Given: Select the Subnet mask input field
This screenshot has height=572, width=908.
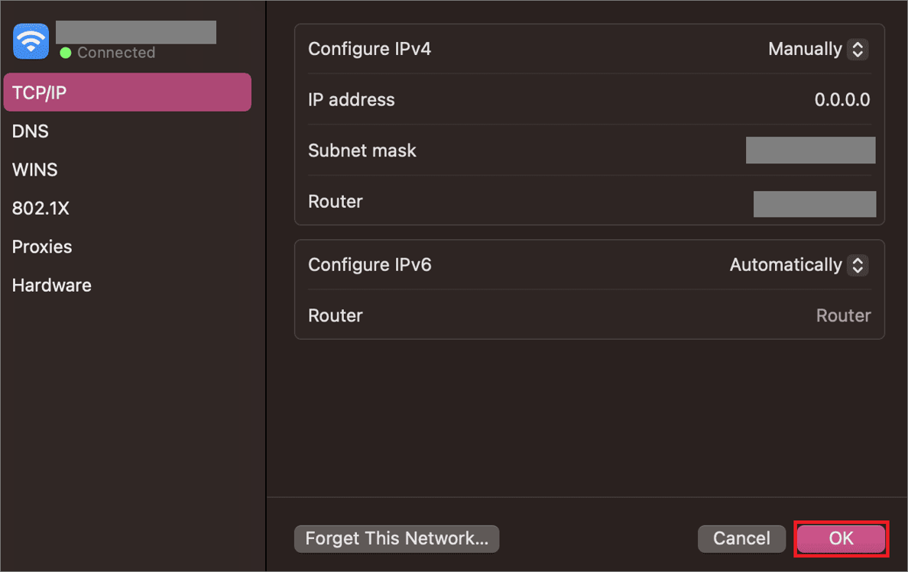Looking at the screenshot, I should coord(810,150).
